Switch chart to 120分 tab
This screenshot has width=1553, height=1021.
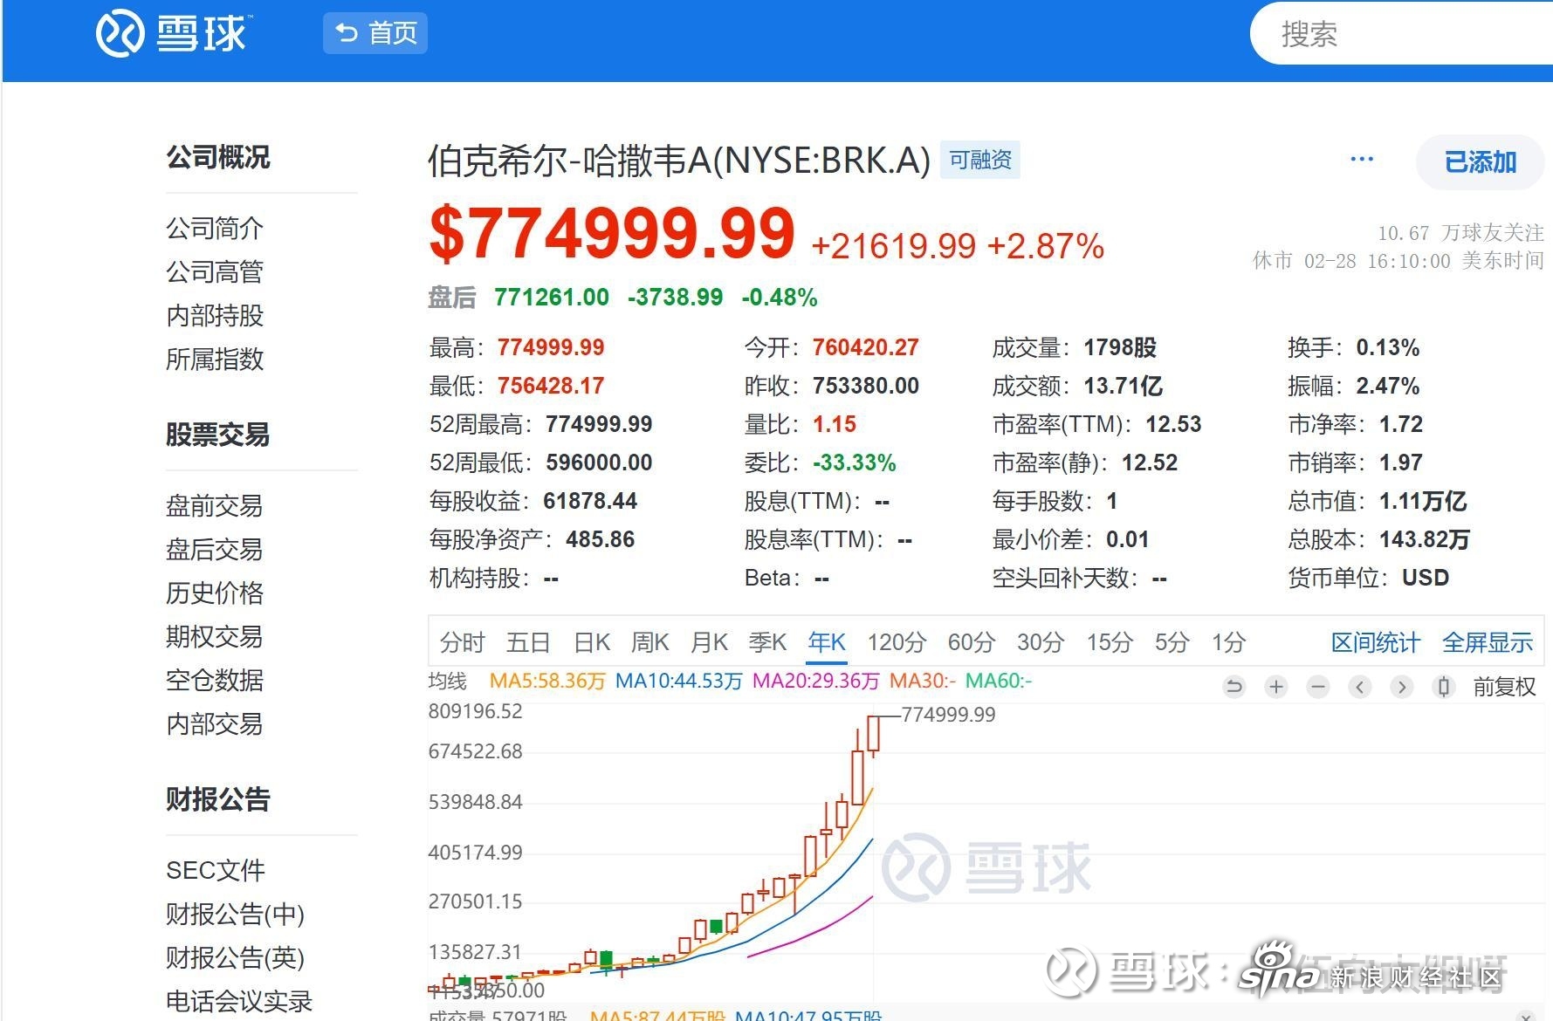coord(897,642)
